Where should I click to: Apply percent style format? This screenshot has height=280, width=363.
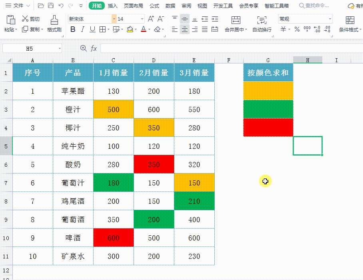point(297,30)
